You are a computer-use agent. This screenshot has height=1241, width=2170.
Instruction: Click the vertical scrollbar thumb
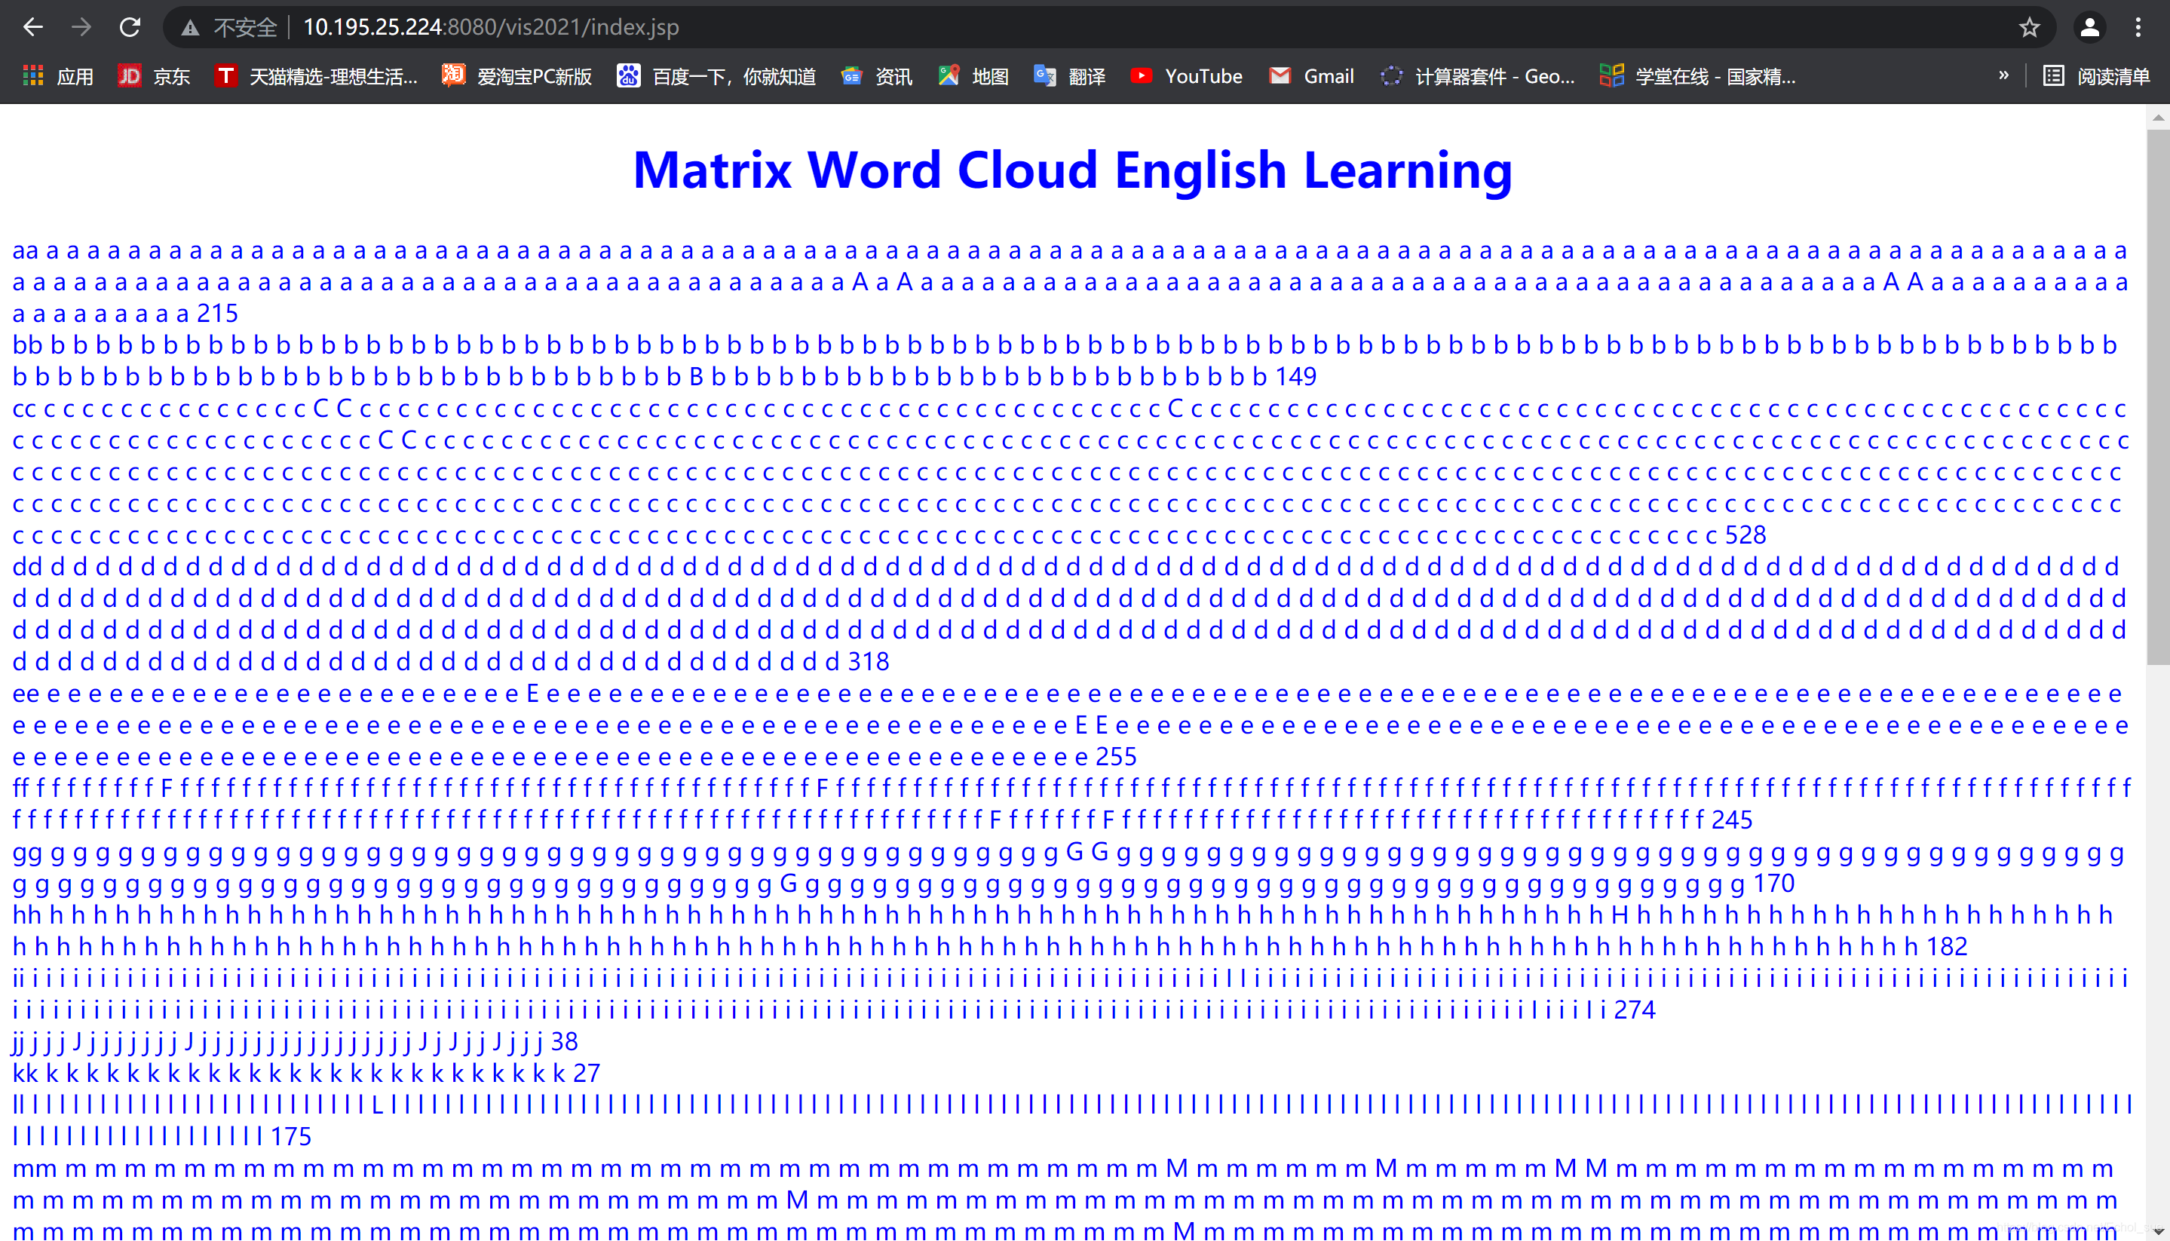(2158, 397)
